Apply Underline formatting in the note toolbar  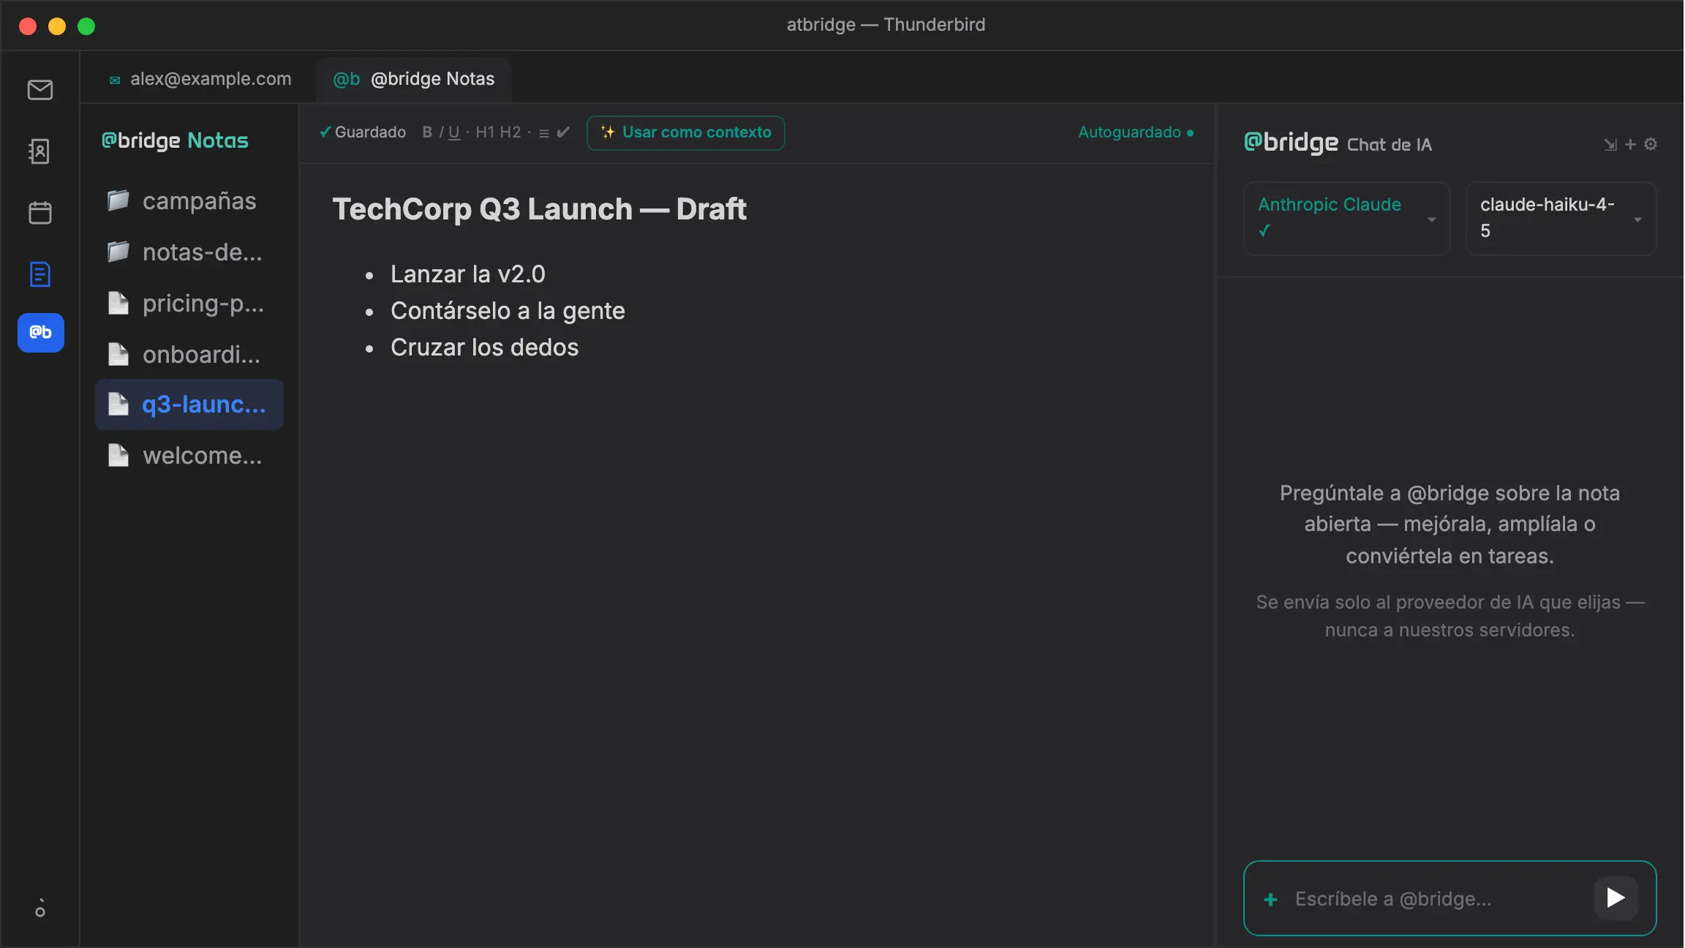454,132
